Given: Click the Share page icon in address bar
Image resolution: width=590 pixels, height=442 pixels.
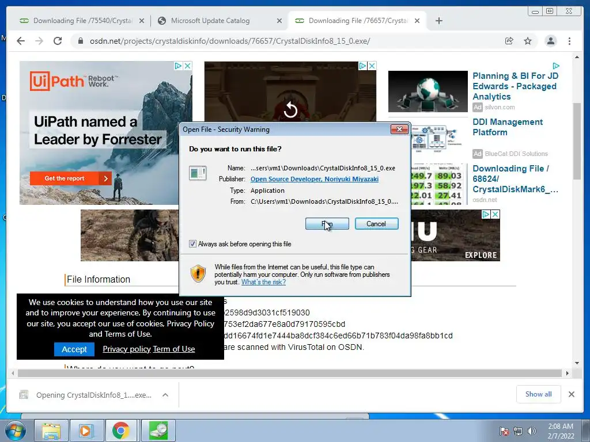Looking at the screenshot, I should tap(509, 41).
